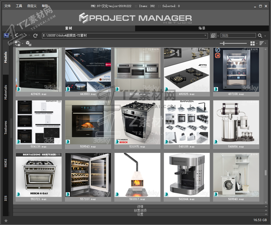Open the sort options dropdown arrow
This screenshot has height=225, width=271.
265,43
